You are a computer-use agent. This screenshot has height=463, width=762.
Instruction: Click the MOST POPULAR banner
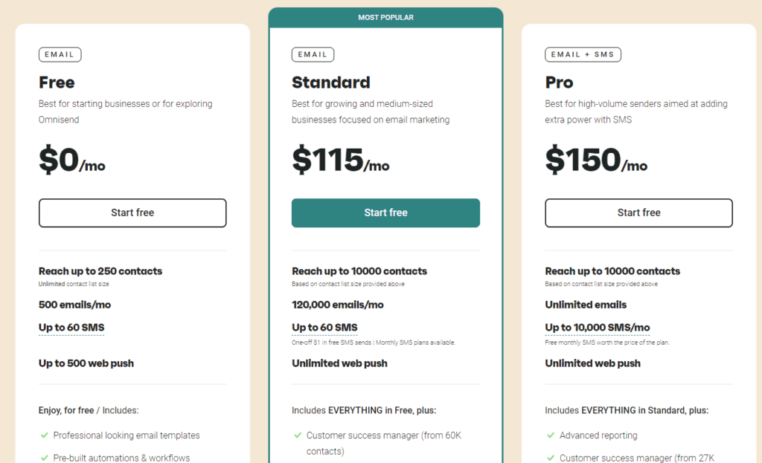386,18
